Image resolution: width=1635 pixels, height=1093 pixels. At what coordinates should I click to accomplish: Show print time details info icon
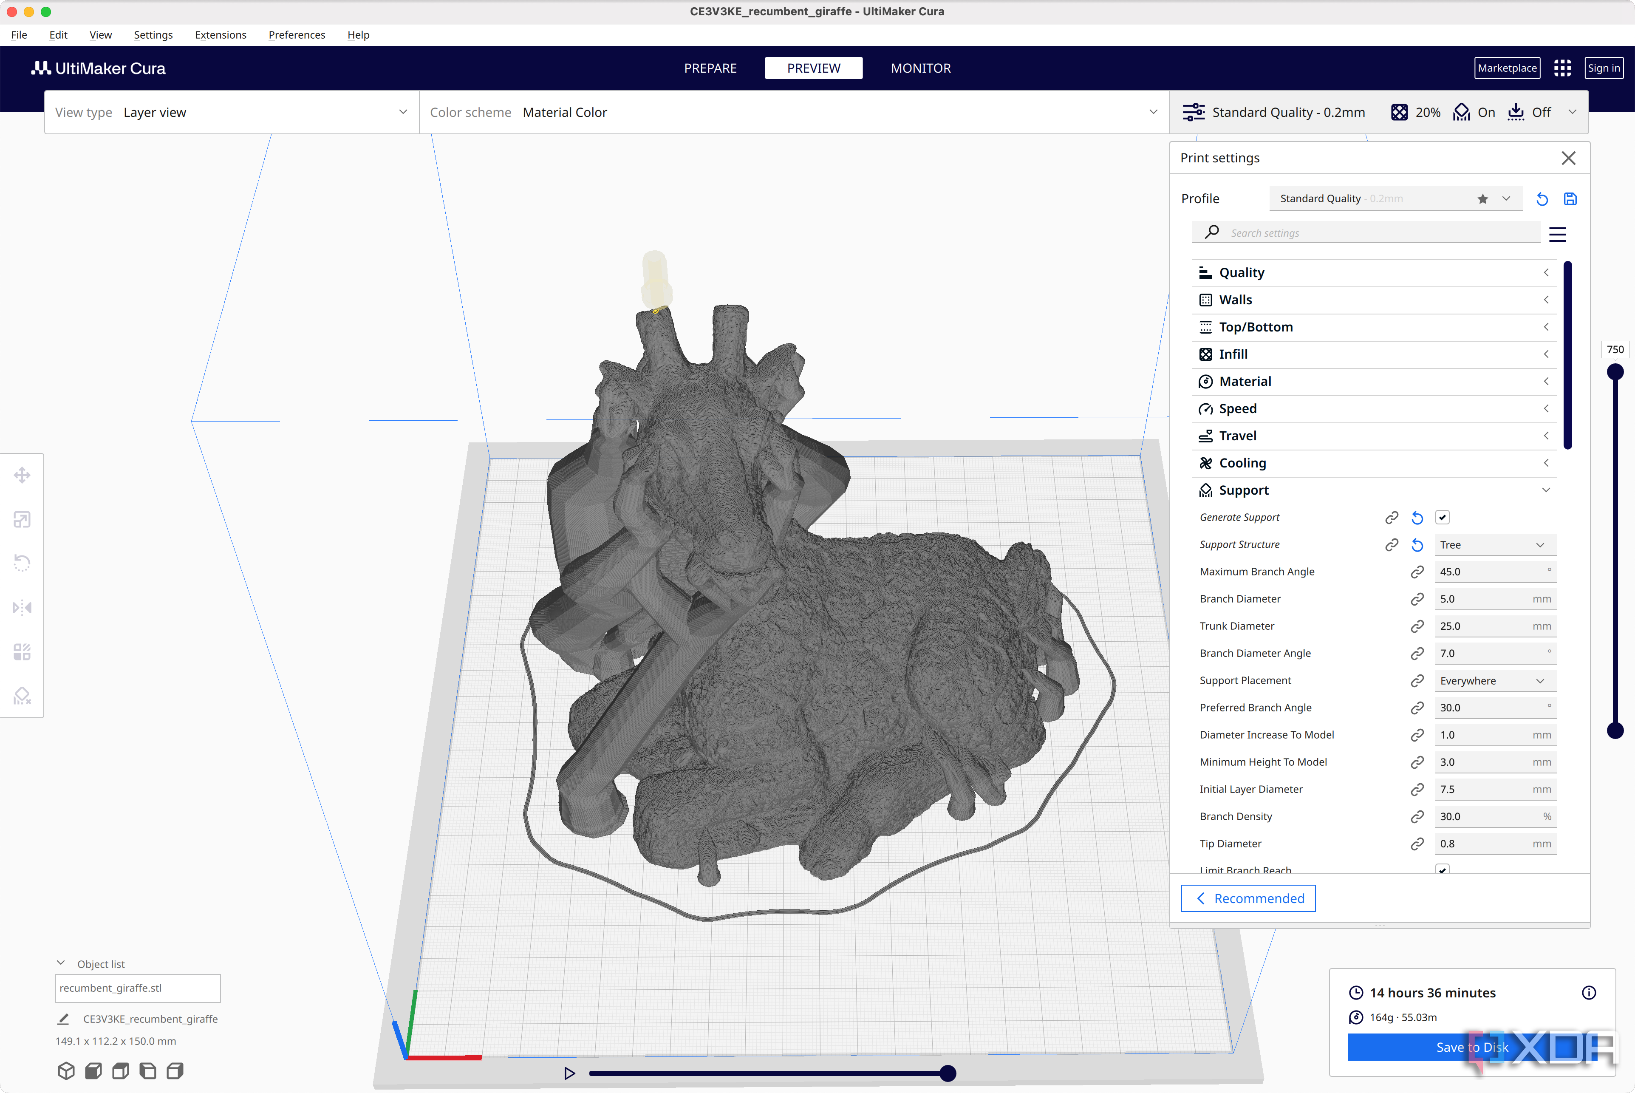(x=1588, y=993)
